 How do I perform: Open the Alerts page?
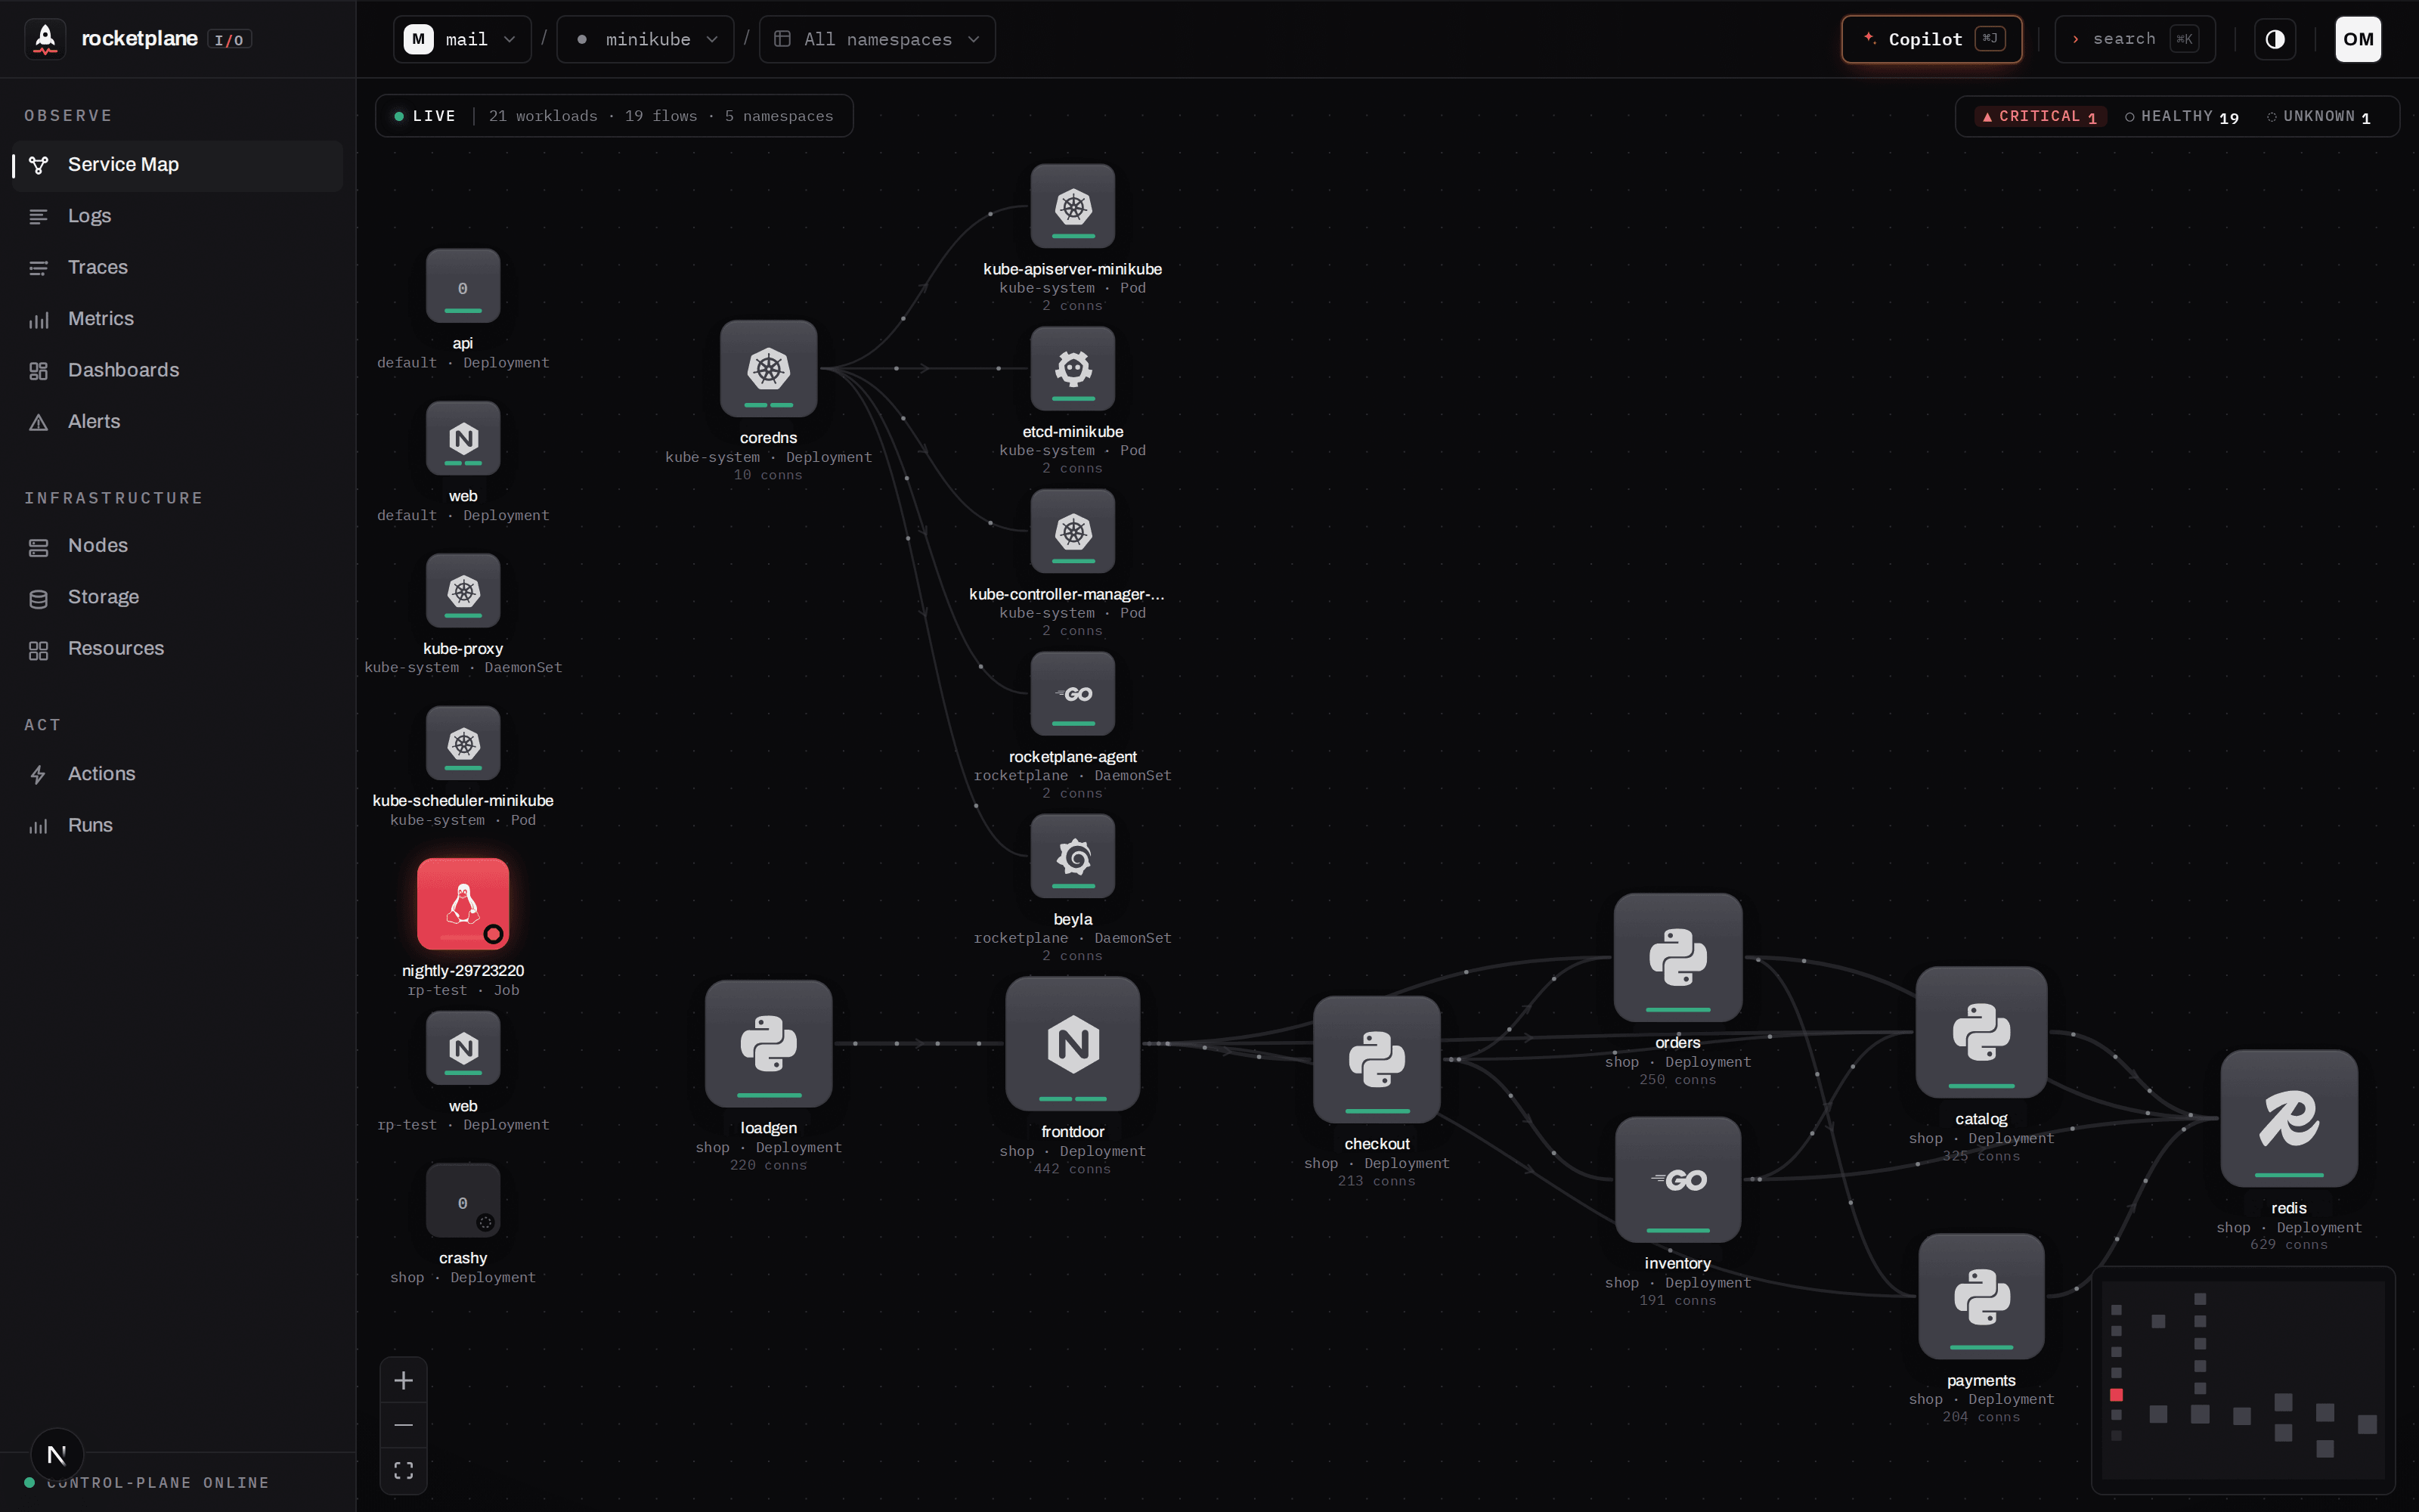(x=177, y=422)
